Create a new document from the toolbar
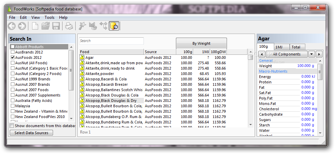Viewport: 335px width, 154px height. pyautogui.click(x=35, y=26)
